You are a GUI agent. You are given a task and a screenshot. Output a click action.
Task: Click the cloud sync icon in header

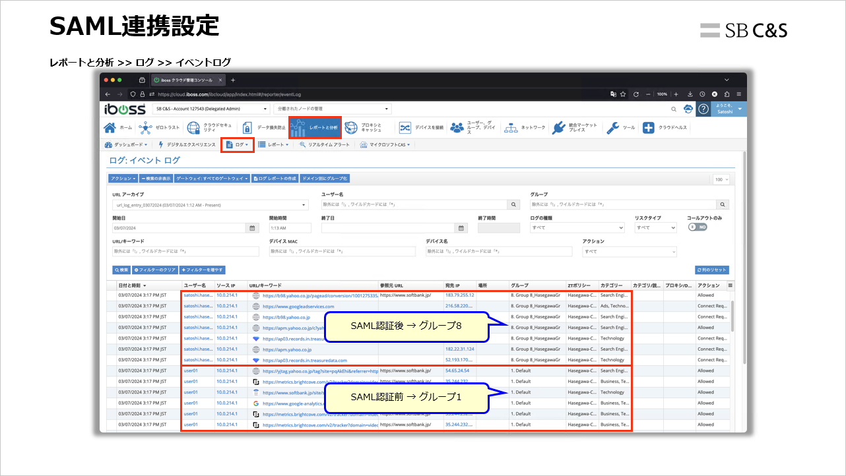click(x=689, y=109)
